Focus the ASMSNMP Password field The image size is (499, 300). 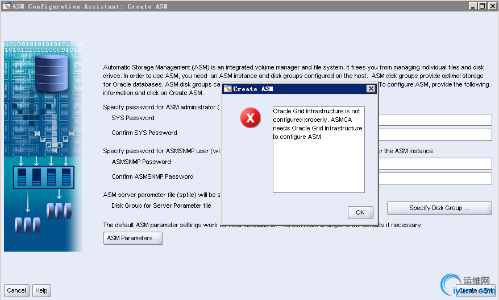click(x=435, y=163)
